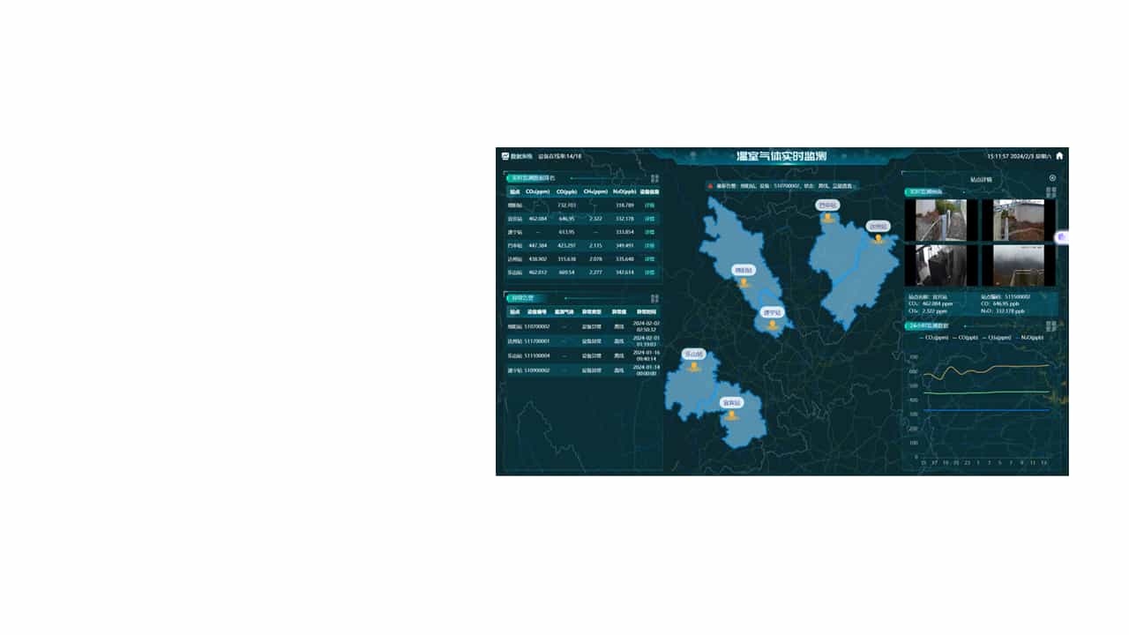Select the 遂宁站 marker on the map
Screen dimensions: 1129x635
[x=773, y=324]
